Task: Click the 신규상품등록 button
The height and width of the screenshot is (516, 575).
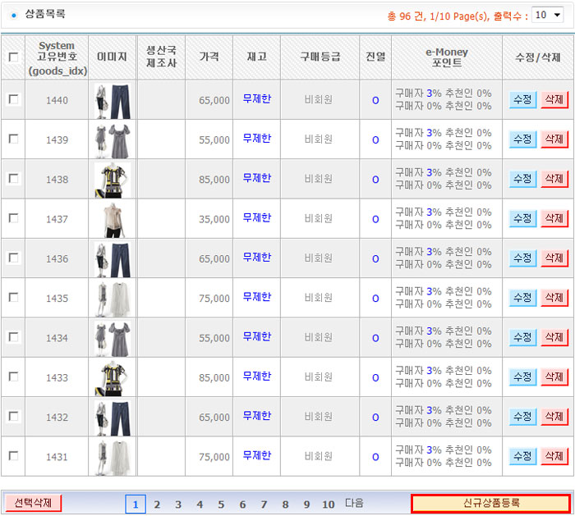Action: [491, 503]
